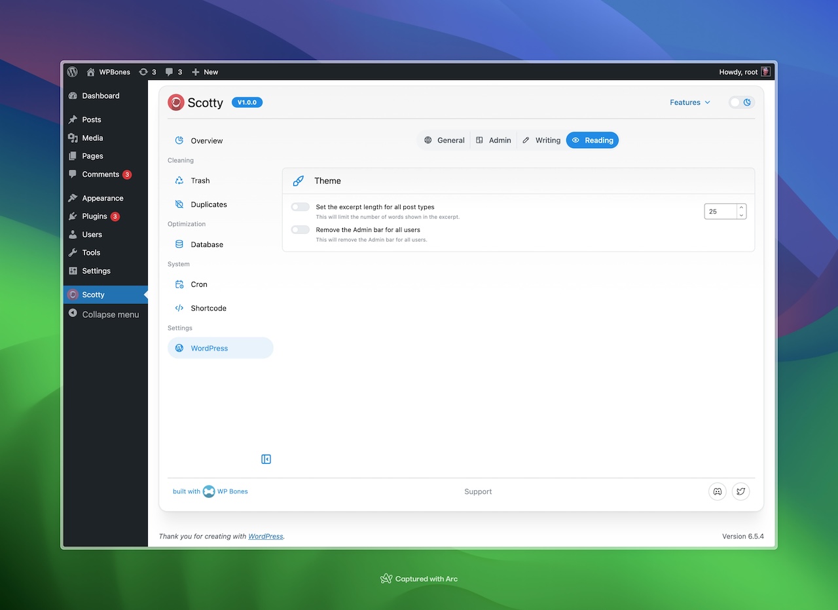Open Trash via the recycle icon
The height and width of the screenshot is (610, 838).
[179, 181]
